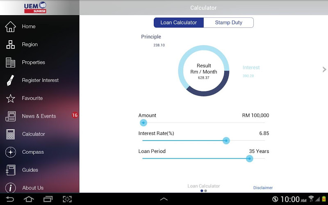Click the next page chevron arrow
This screenshot has height=205, width=328.
click(324, 69)
